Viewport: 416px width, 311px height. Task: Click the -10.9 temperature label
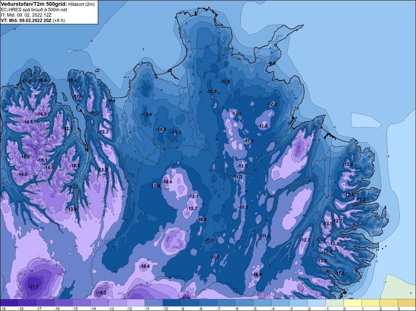(161, 129)
